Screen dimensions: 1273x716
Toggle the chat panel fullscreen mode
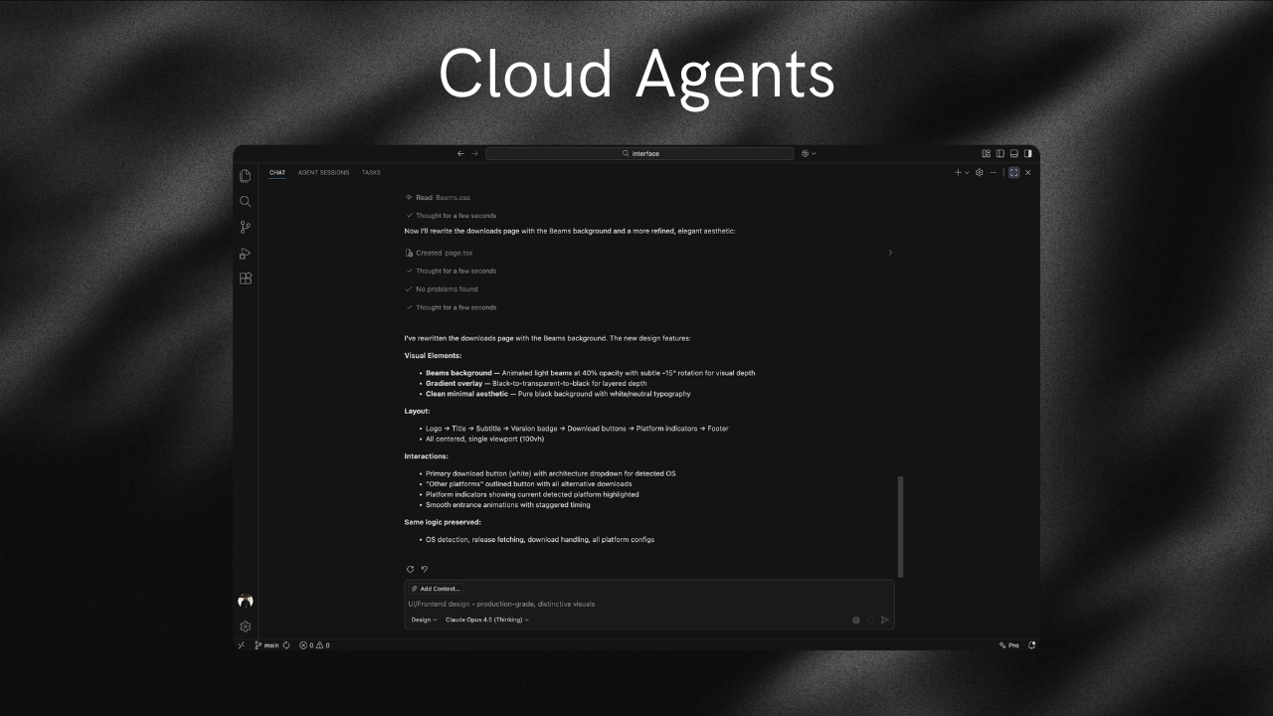coord(1013,172)
